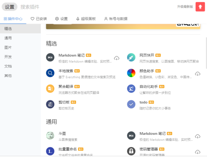This screenshot has width=207, height=157.
Task: Download Markdown 笔记 in the 精选 section
Action: (x=117, y=58)
